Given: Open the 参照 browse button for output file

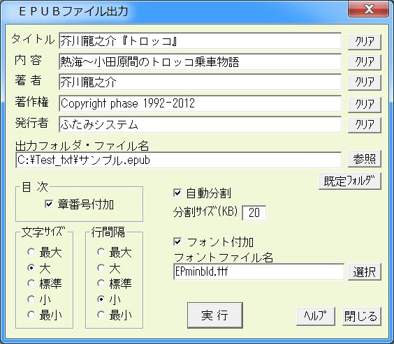Looking at the screenshot, I should 365,159.
